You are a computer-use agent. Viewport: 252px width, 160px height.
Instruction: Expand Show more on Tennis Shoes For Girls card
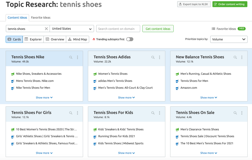pos(44,153)
